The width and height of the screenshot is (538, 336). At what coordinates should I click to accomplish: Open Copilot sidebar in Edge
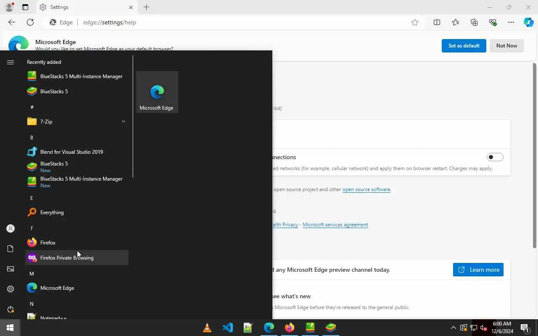tap(529, 22)
